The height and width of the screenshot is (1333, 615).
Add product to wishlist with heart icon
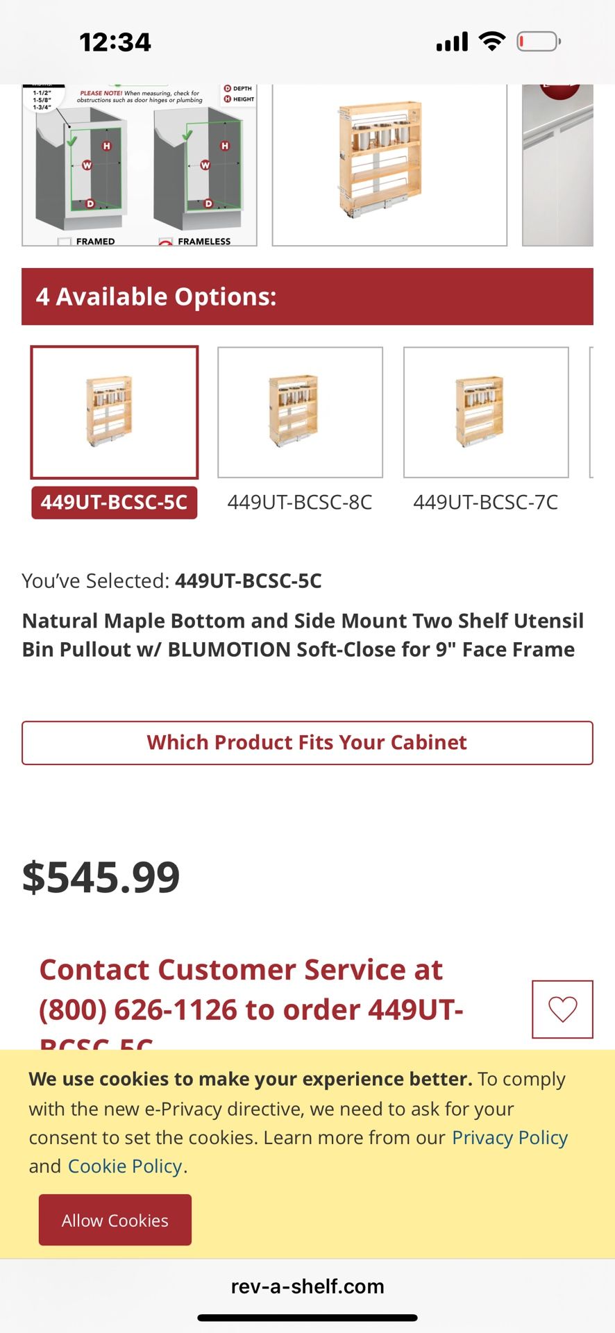(562, 1009)
